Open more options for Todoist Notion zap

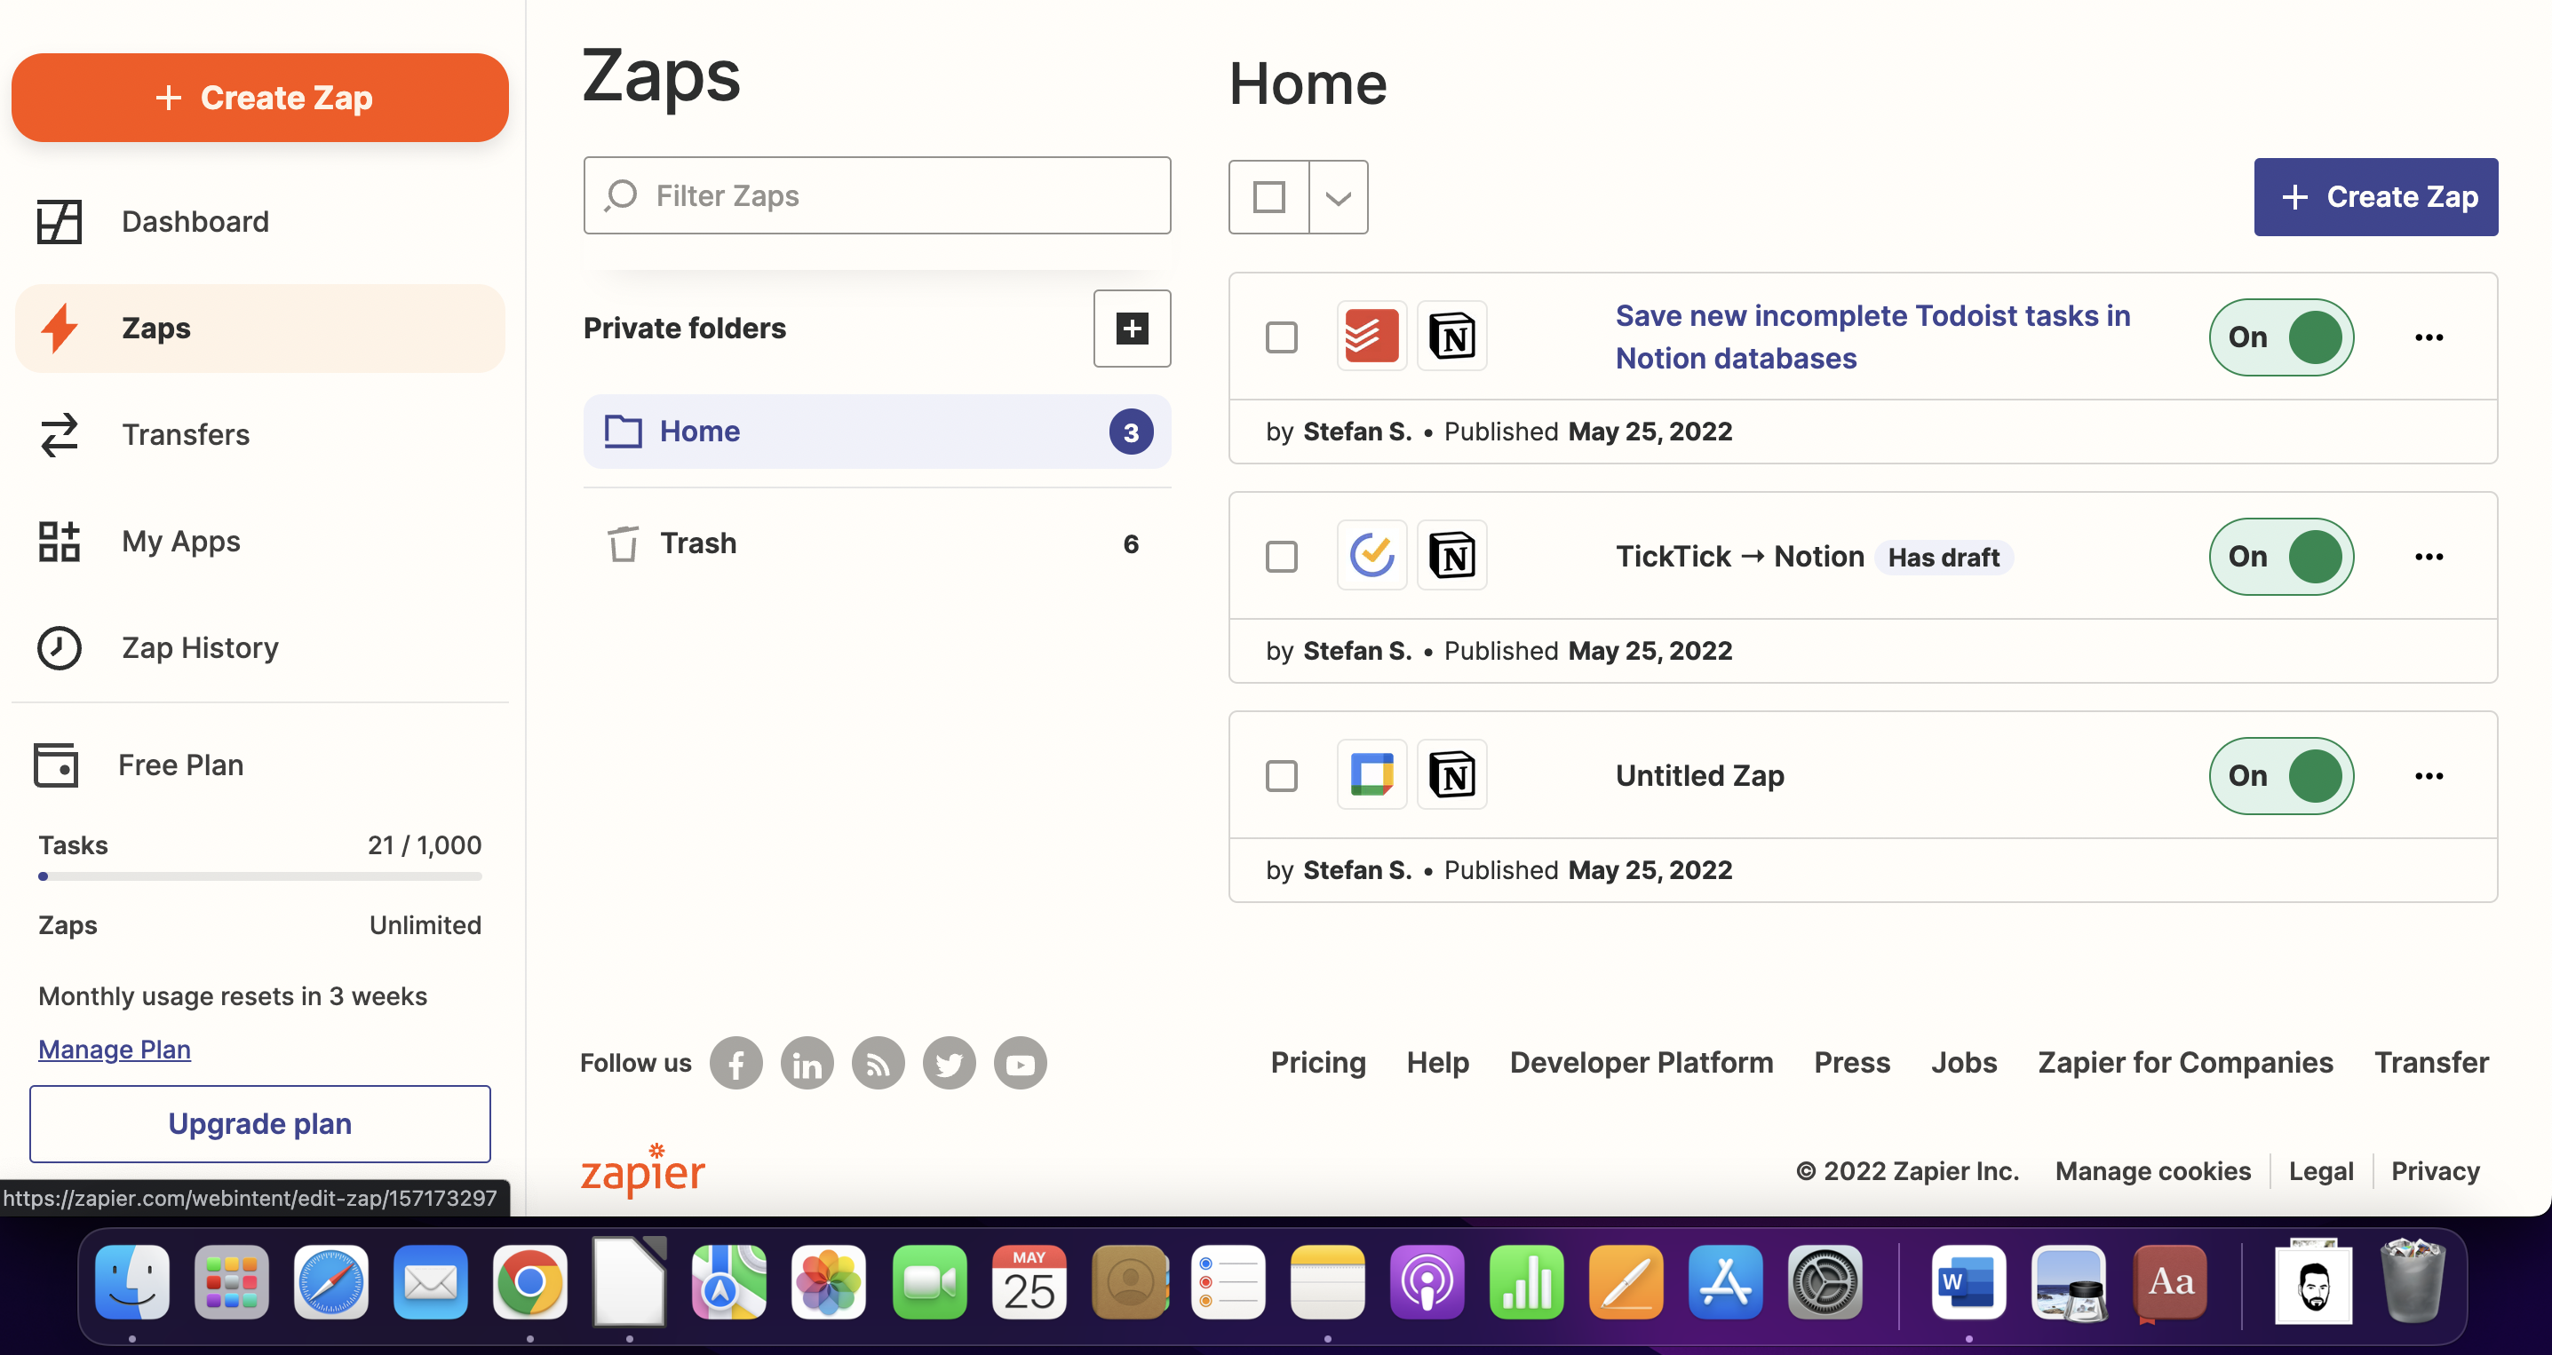click(2429, 337)
